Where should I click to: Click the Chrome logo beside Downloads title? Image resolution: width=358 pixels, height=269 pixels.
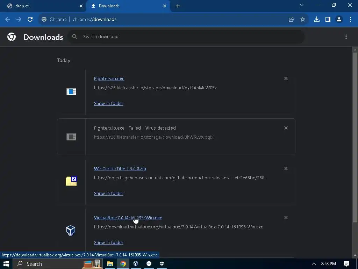click(12, 37)
